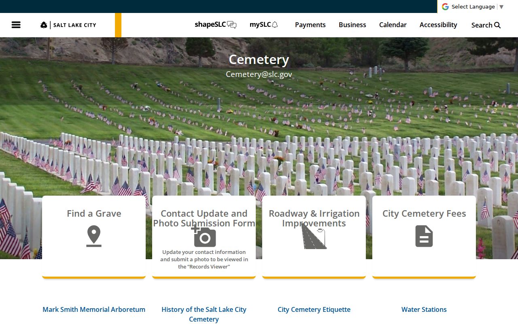Click the Cemetery page heading

point(259,60)
